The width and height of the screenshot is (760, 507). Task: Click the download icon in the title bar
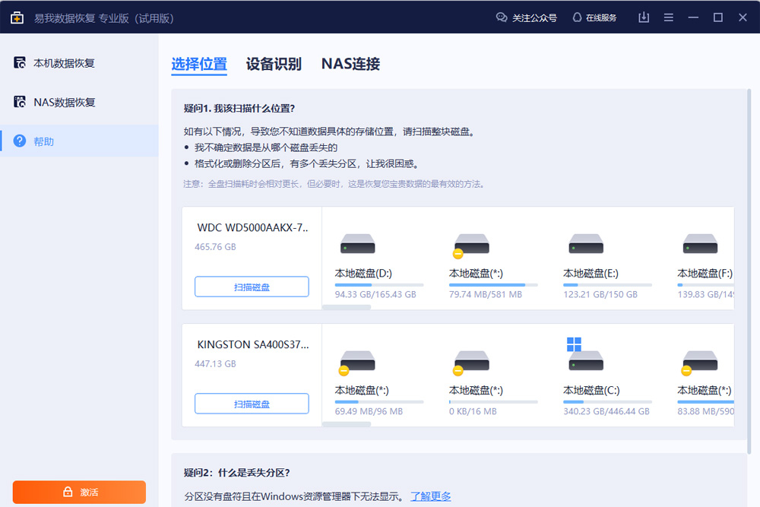(643, 17)
